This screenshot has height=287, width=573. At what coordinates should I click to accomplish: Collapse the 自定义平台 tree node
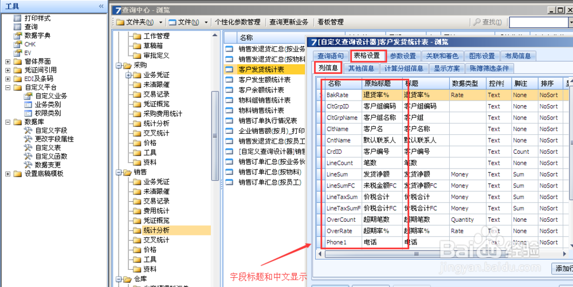tap(7, 87)
